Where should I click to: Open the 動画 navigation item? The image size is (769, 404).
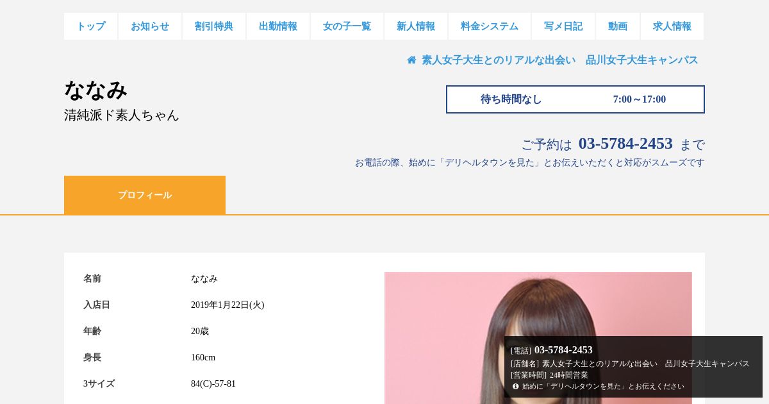[618, 26]
